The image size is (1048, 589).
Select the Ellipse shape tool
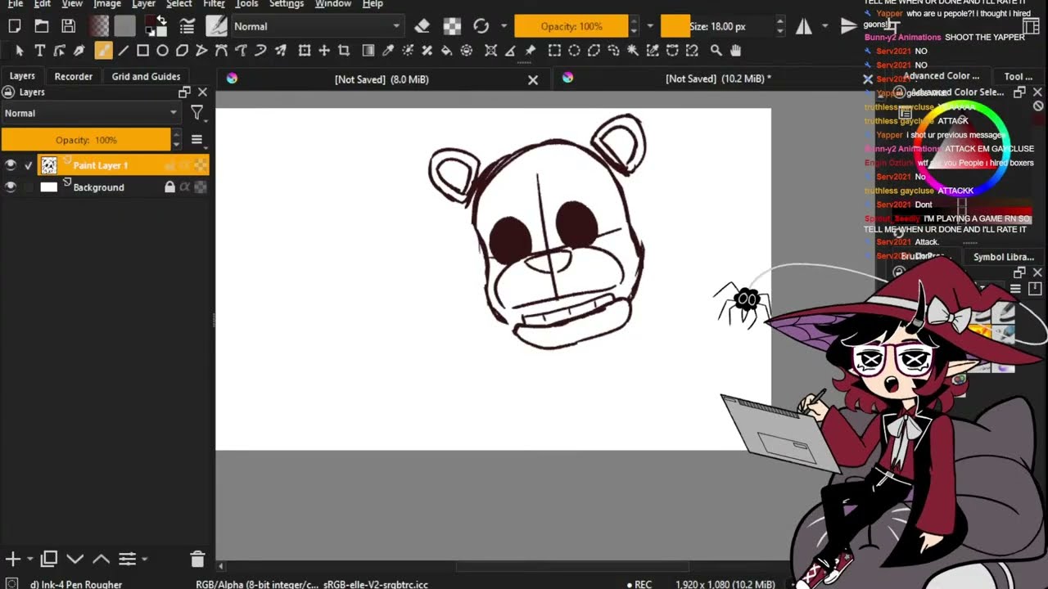(x=162, y=51)
